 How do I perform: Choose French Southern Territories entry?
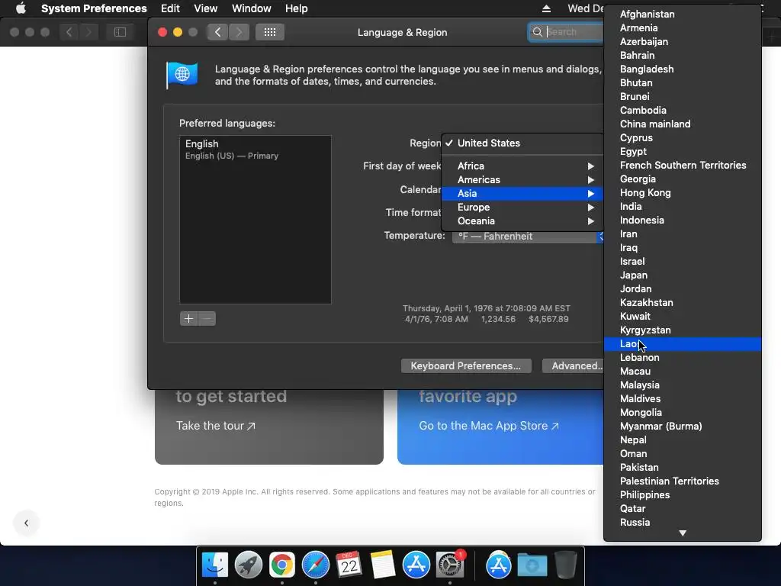point(683,165)
